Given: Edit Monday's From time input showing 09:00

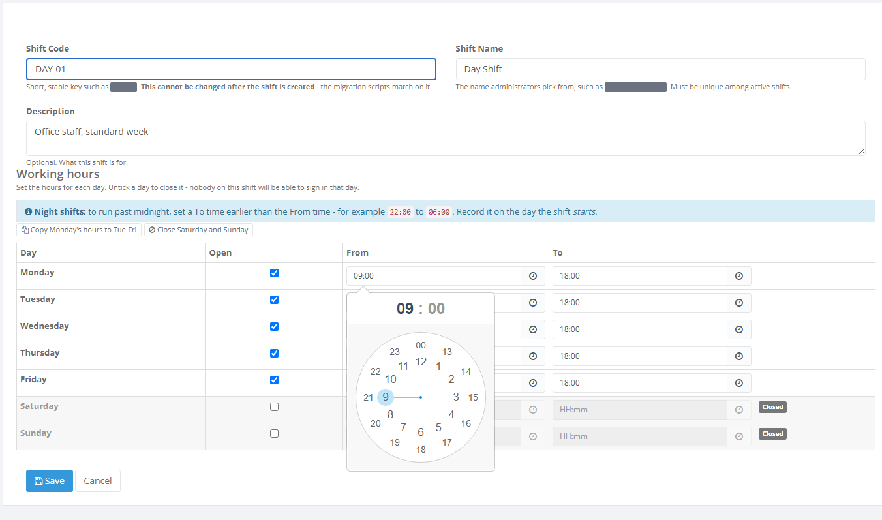Looking at the screenshot, I should point(434,276).
